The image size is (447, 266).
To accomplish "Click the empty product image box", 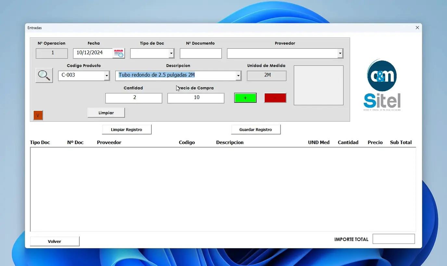I will click(319, 86).
